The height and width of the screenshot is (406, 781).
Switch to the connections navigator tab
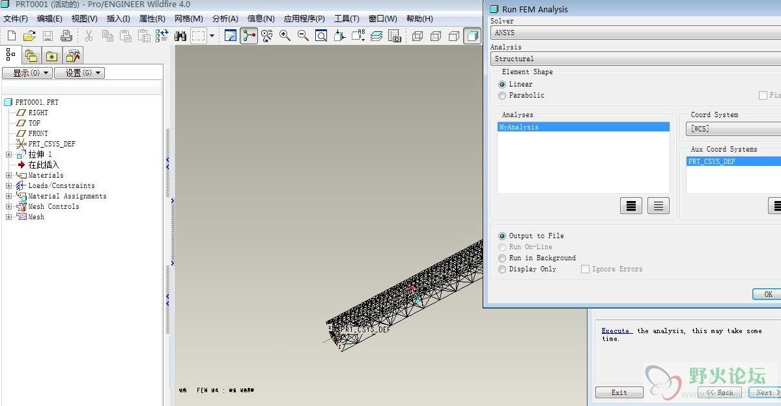(x=73, y=56)
